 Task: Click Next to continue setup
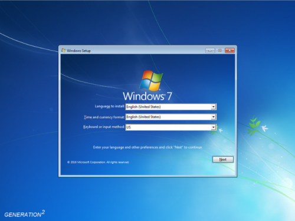click(223, 159)
